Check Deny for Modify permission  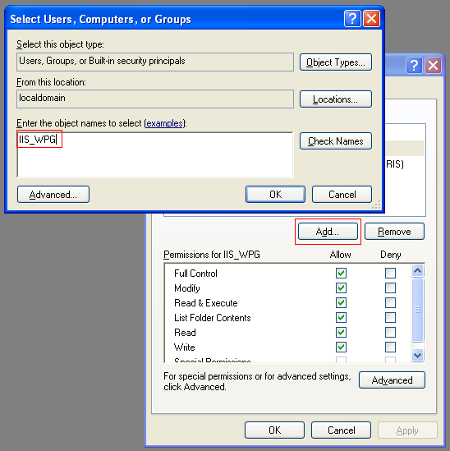[390, 288]
